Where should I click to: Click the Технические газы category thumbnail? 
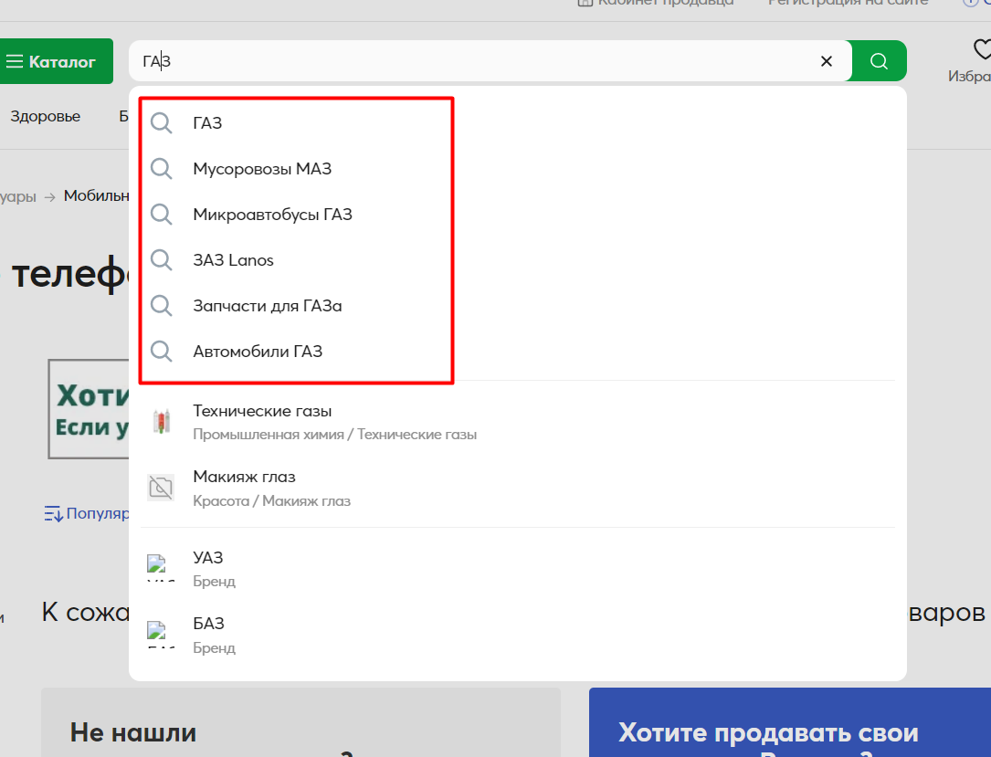(x=161, y=422)
